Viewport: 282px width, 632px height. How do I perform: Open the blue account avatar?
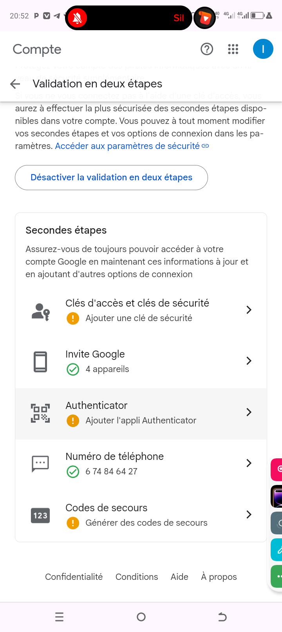point(263,49)
